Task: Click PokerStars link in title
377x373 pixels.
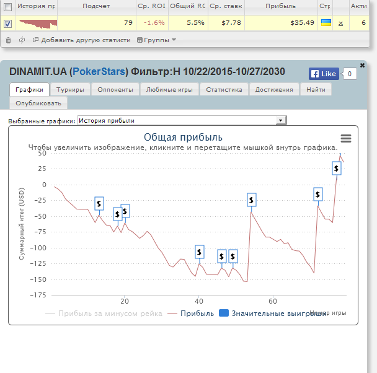Action: [99, 72]
